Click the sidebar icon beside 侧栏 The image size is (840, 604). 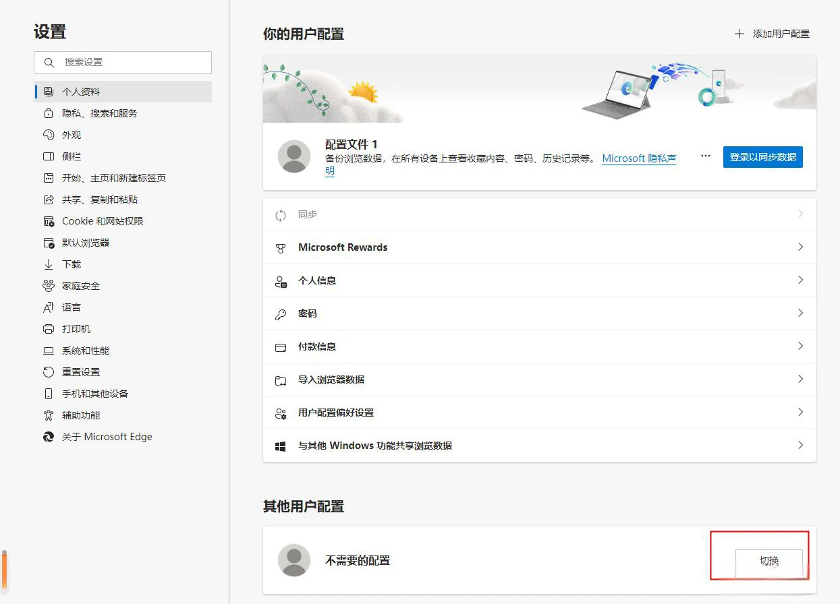[x=48, y=156]
